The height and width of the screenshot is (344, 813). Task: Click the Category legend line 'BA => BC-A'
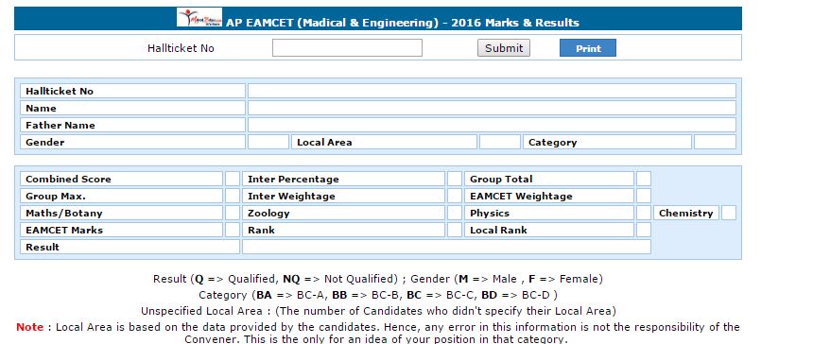(x=378, y=295)
